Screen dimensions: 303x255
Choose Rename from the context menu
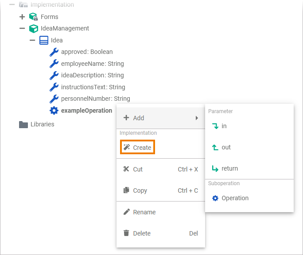(x=144, y=212)
